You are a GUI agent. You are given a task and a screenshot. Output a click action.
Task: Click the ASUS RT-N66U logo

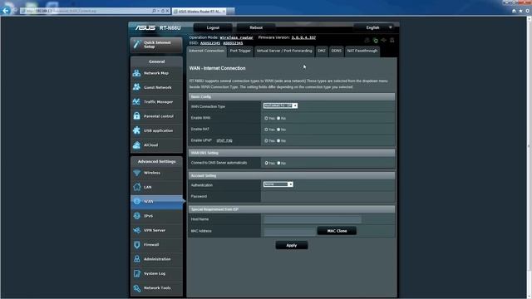click(x=158, y=27)
